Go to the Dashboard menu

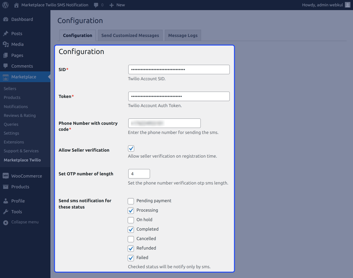coord(22,19)
